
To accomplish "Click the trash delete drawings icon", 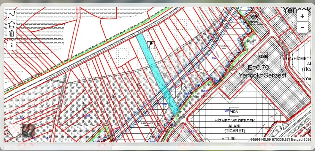I will point(12,33).
